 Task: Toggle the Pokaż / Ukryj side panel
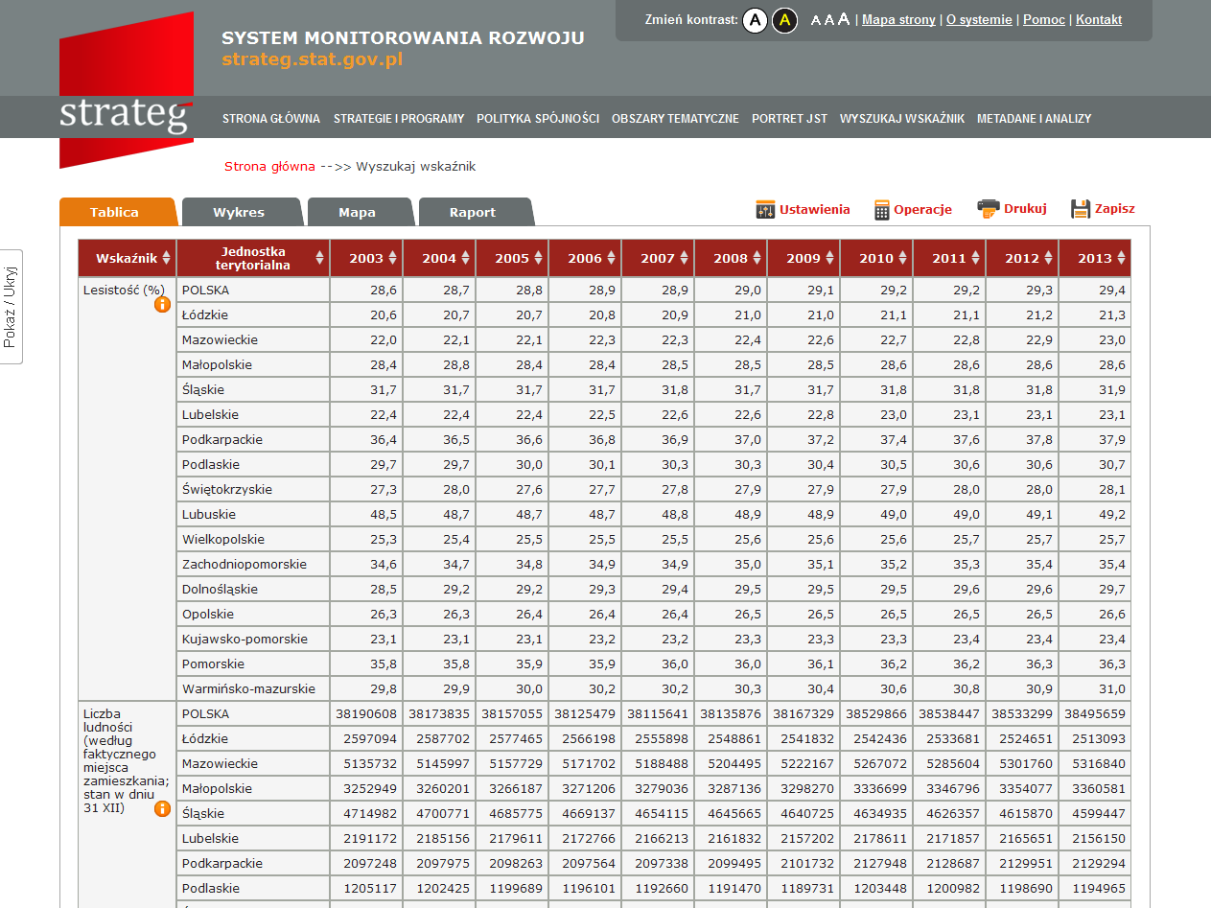(x=12, y=307)
